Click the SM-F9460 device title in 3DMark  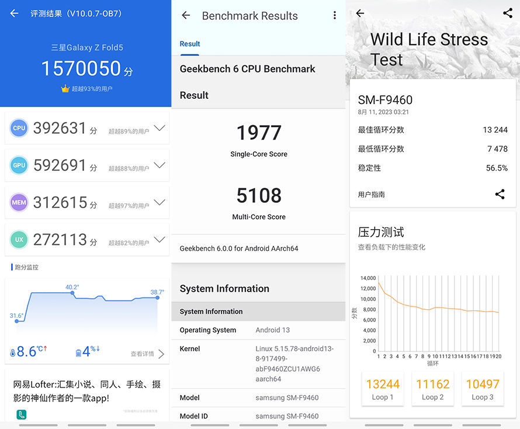click(385, 100)
